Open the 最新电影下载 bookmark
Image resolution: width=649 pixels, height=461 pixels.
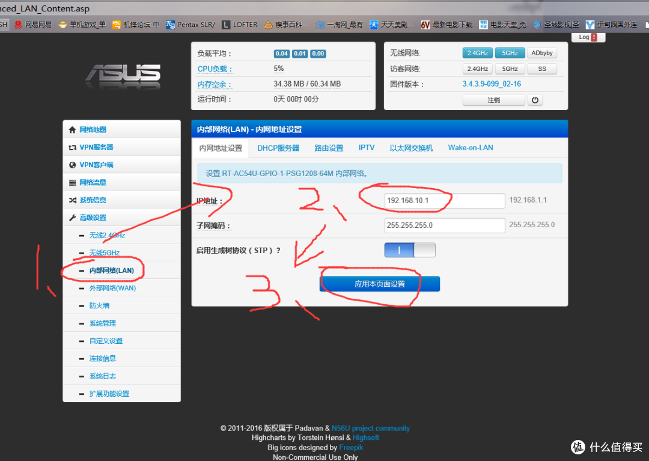coord(446,25)
